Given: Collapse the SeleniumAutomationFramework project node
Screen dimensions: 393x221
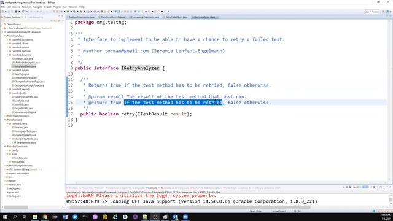Looking at the screenshot, I should [x=2, y=32].
